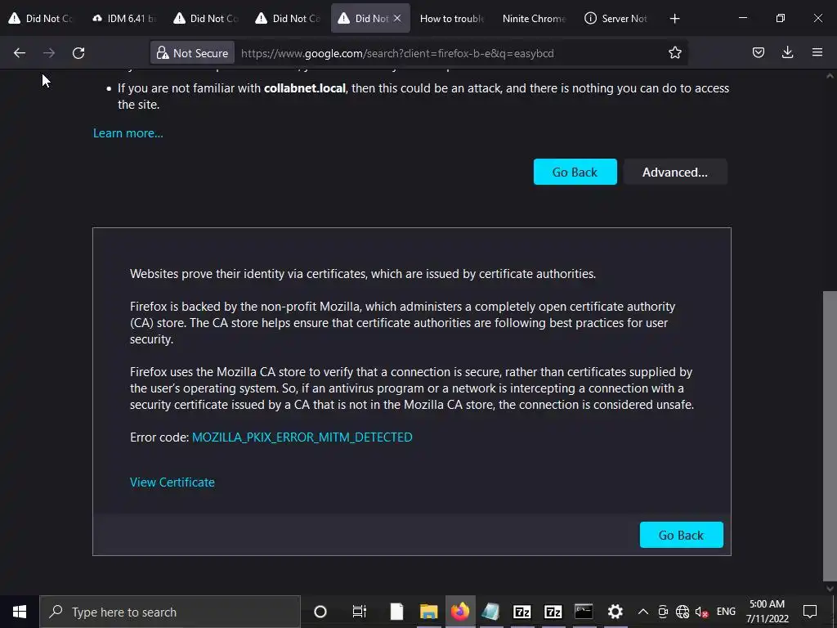Click the page's vertical scrollbar thumb
This screenshot has height=628, width=837.
(830, 437)
